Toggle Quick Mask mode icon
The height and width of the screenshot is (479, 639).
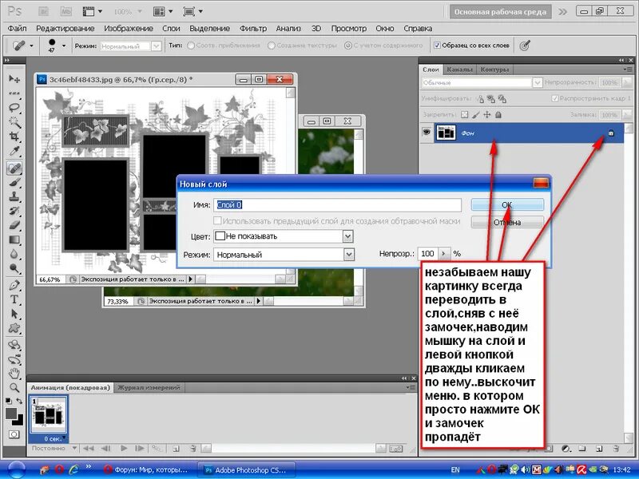(14, 434)
